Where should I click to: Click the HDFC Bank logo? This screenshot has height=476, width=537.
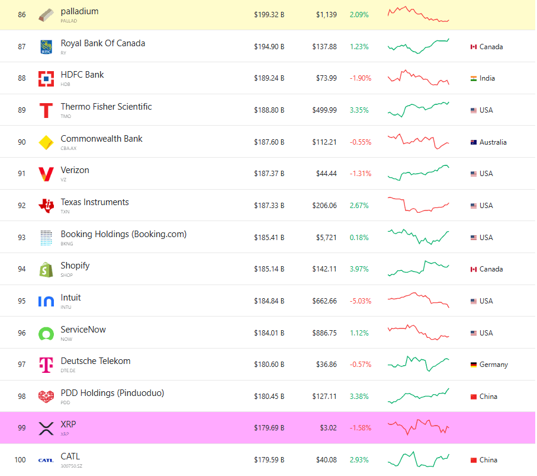click(46, 79)
